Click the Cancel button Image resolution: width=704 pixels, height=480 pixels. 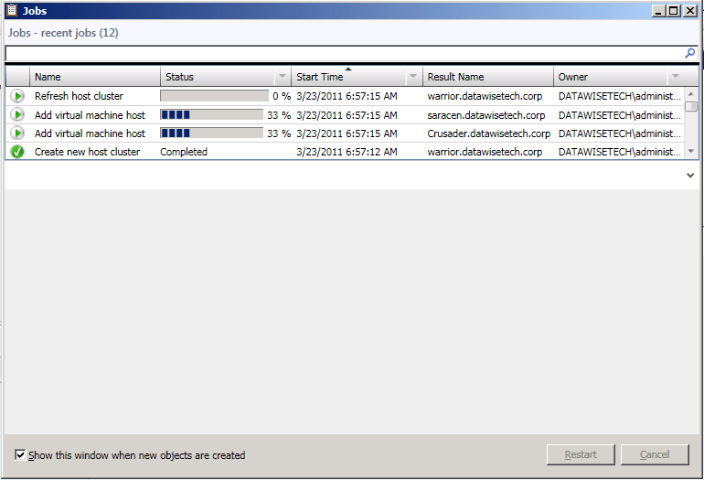655,454
